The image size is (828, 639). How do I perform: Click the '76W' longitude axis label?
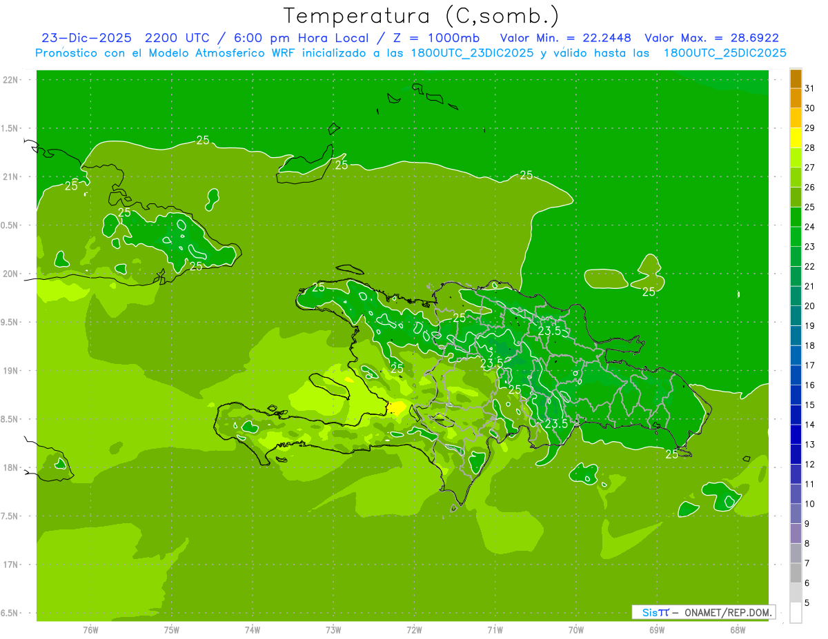click(90, 629)
